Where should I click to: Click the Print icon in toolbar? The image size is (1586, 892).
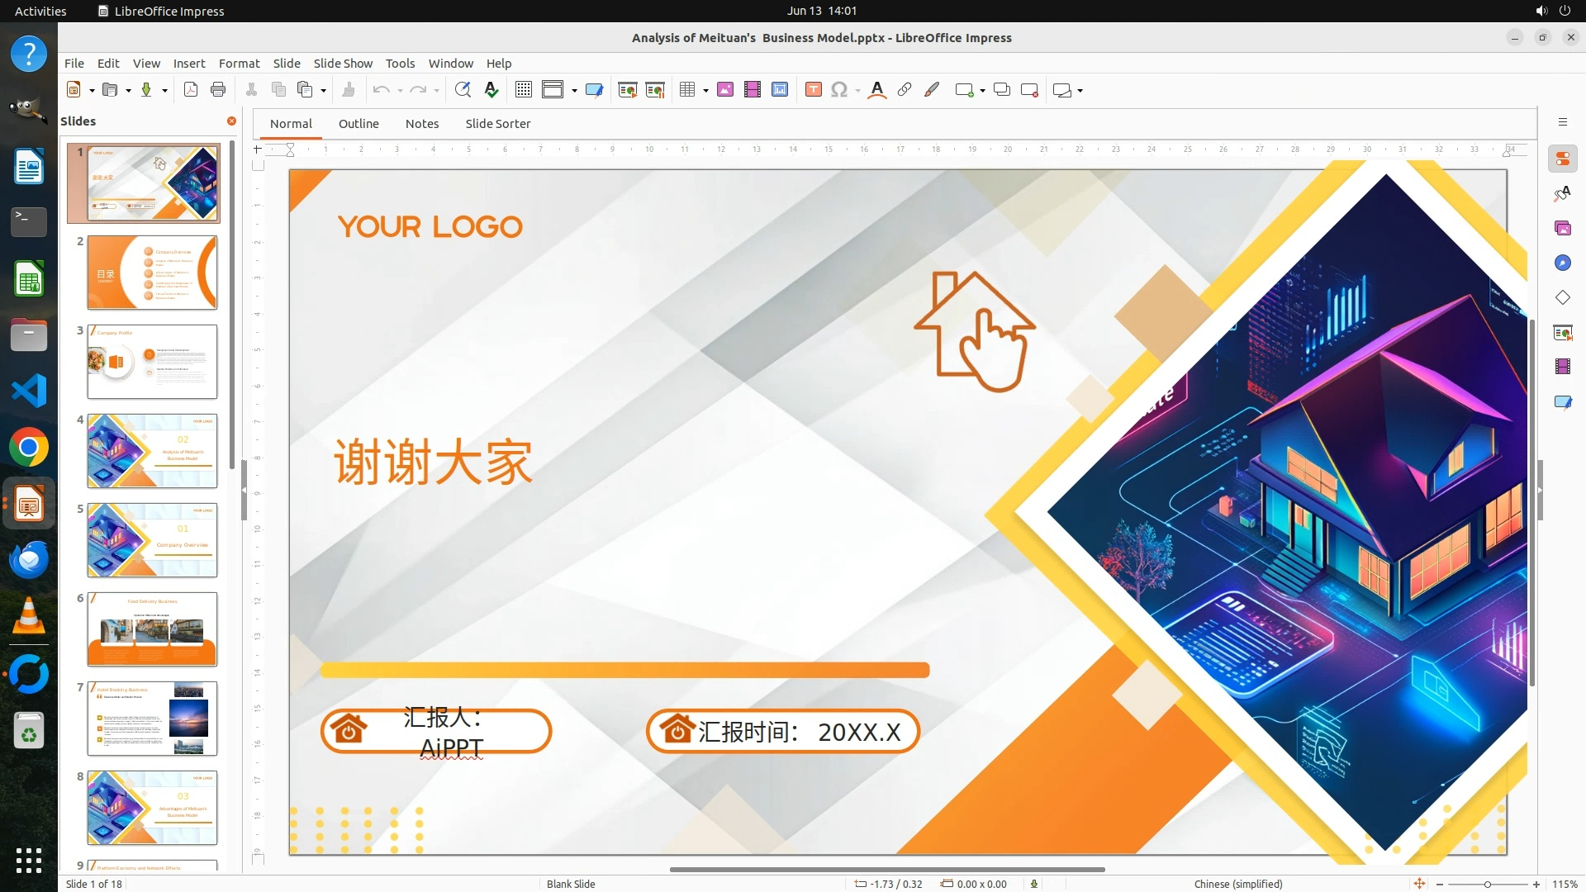point(218,90)
